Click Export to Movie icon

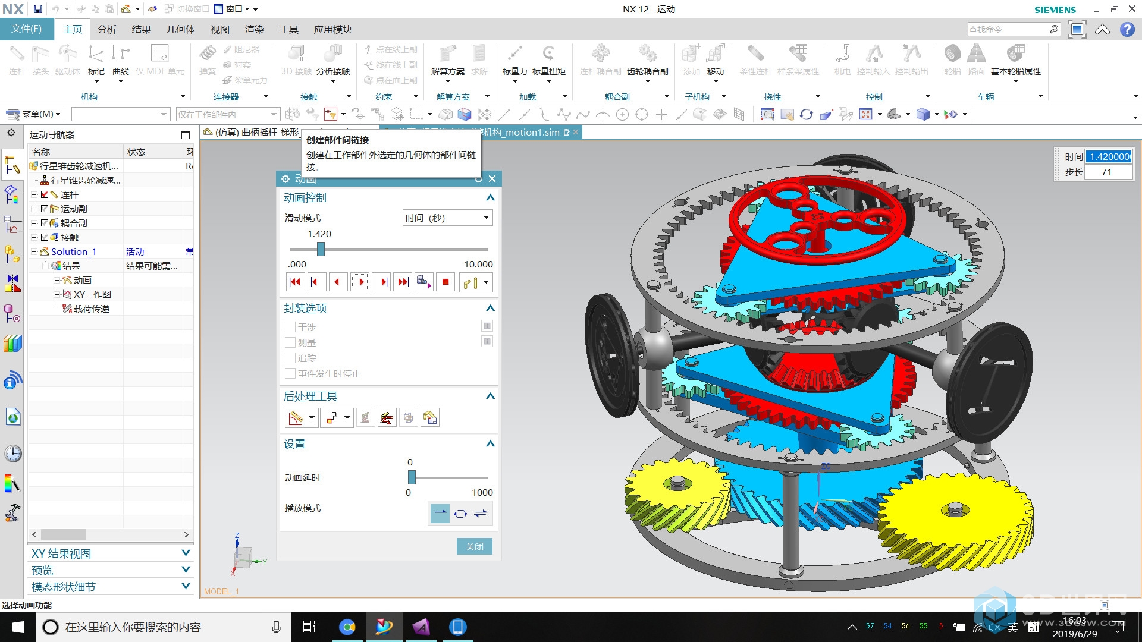point(423,282)
